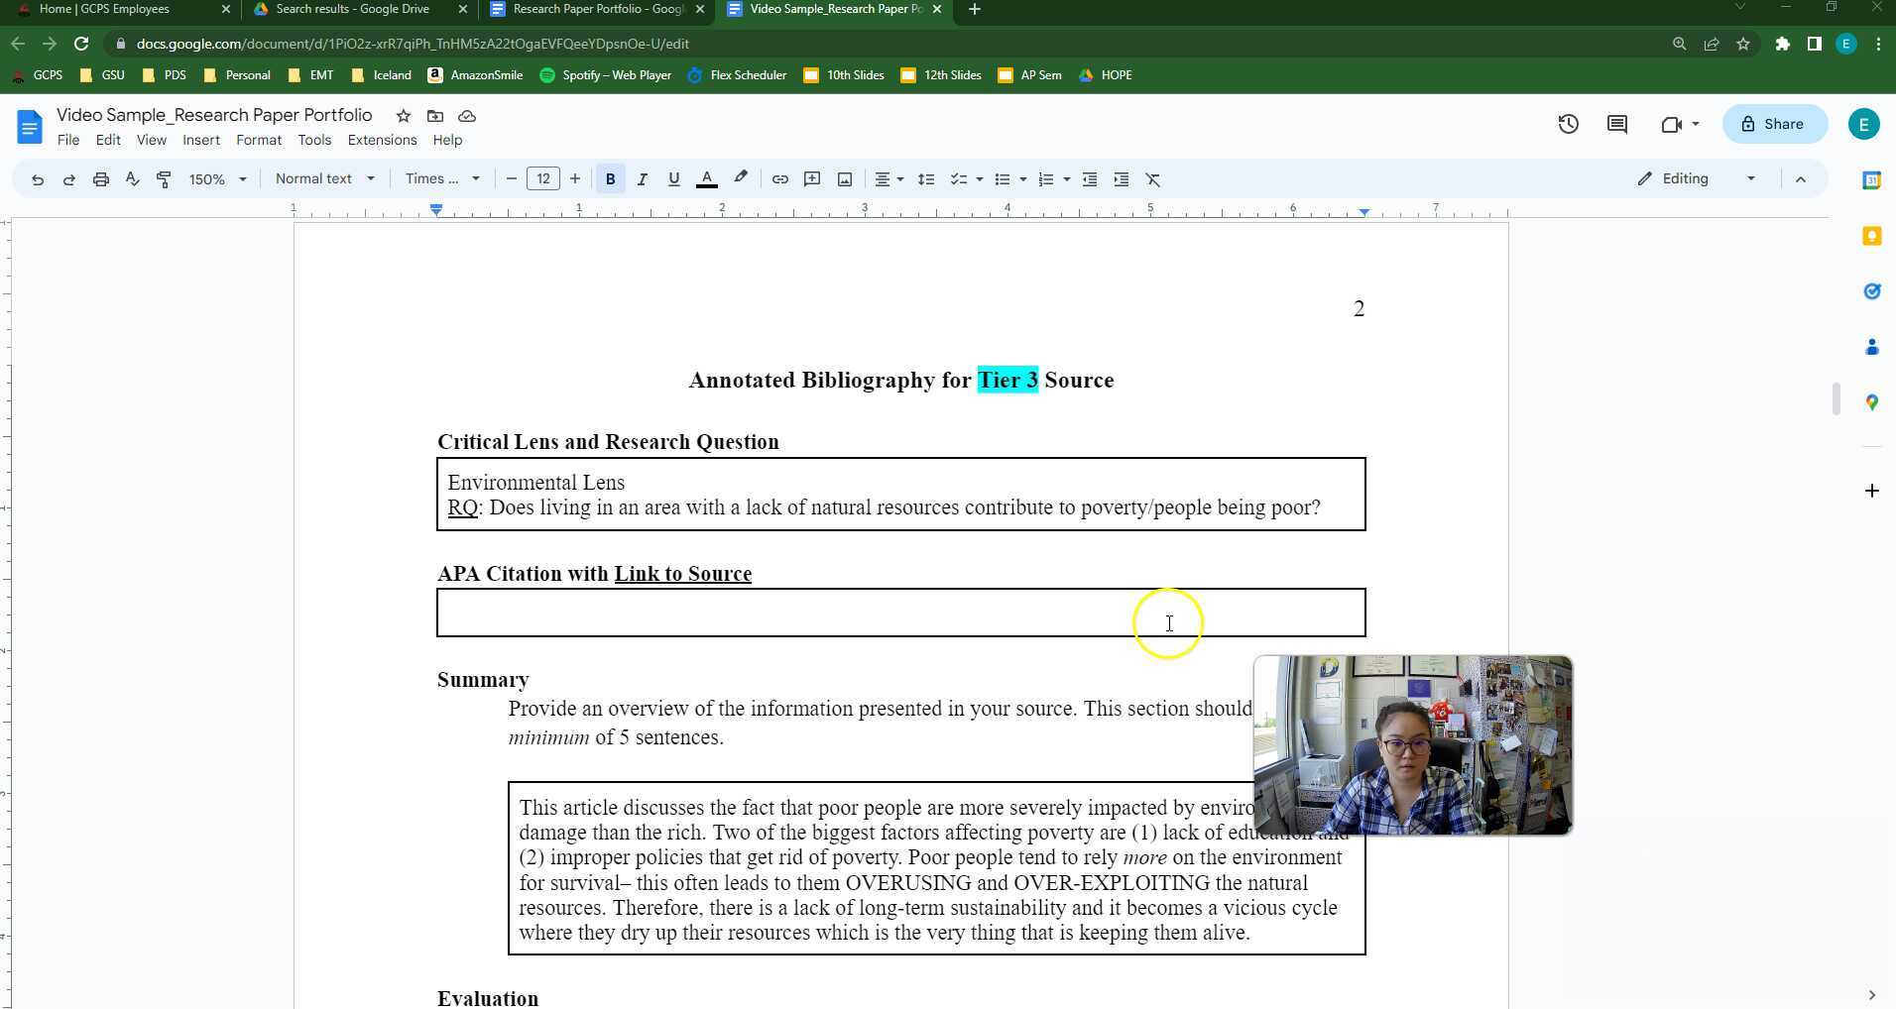This screenshot has height=1009, width=1896.
Task: Click the font size input field
Action: pyautogui.click(x=543, y=179)
